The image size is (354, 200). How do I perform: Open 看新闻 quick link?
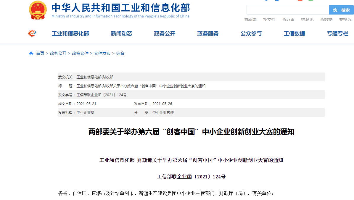(x=250, y=20)
